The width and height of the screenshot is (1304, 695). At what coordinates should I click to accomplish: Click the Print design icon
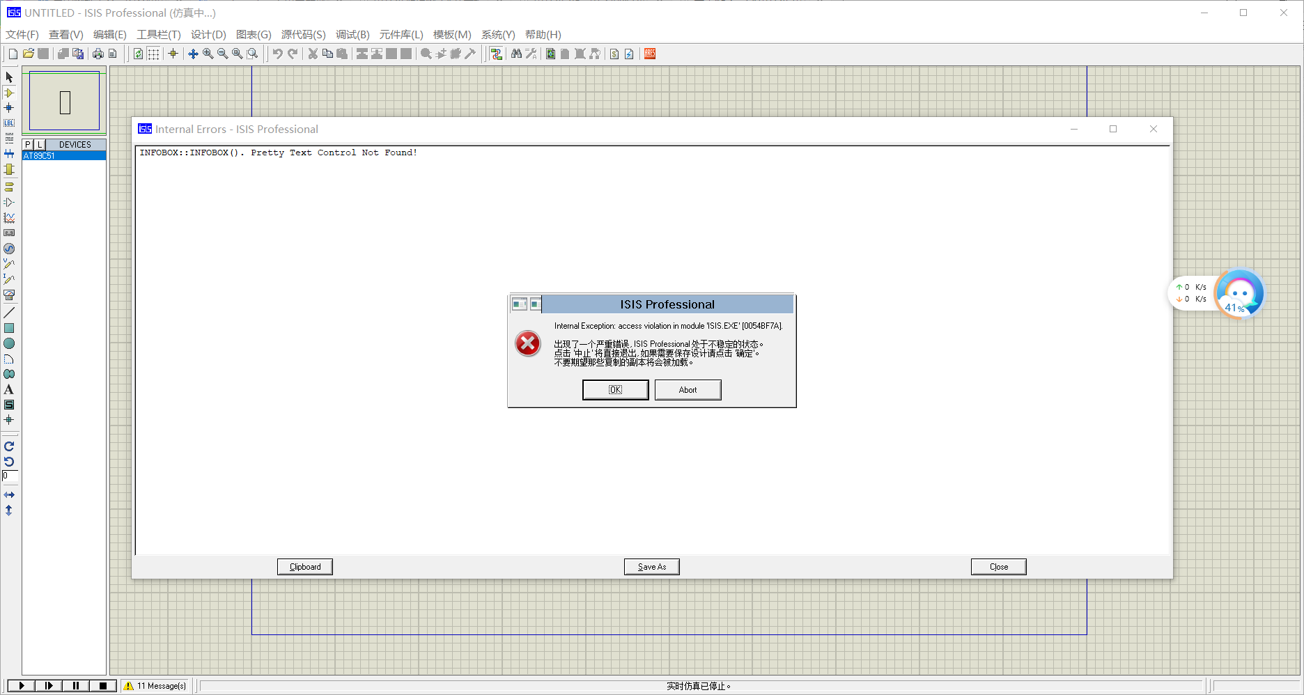(x=98, y=54)
